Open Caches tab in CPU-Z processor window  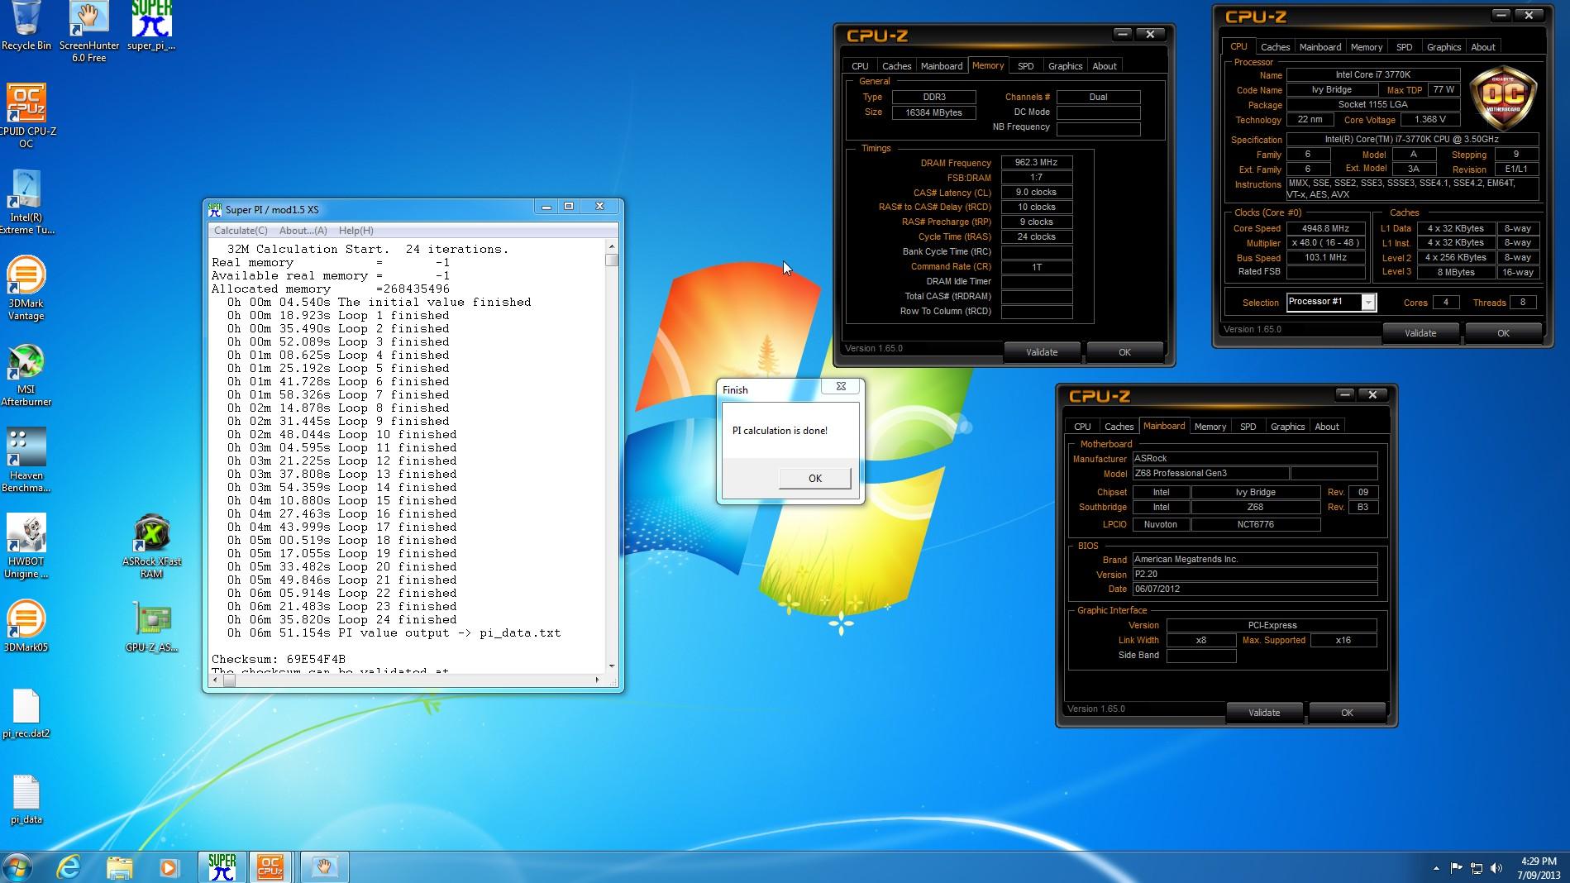[1275, 47]
